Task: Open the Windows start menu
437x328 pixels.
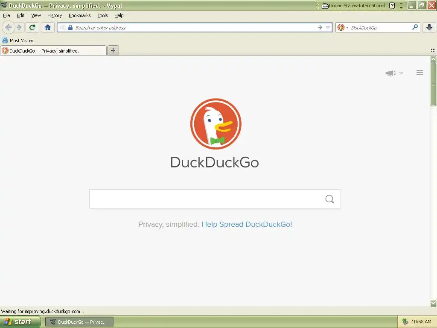Action: 20,322
